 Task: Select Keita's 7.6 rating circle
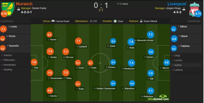click(x=131, y=42)
